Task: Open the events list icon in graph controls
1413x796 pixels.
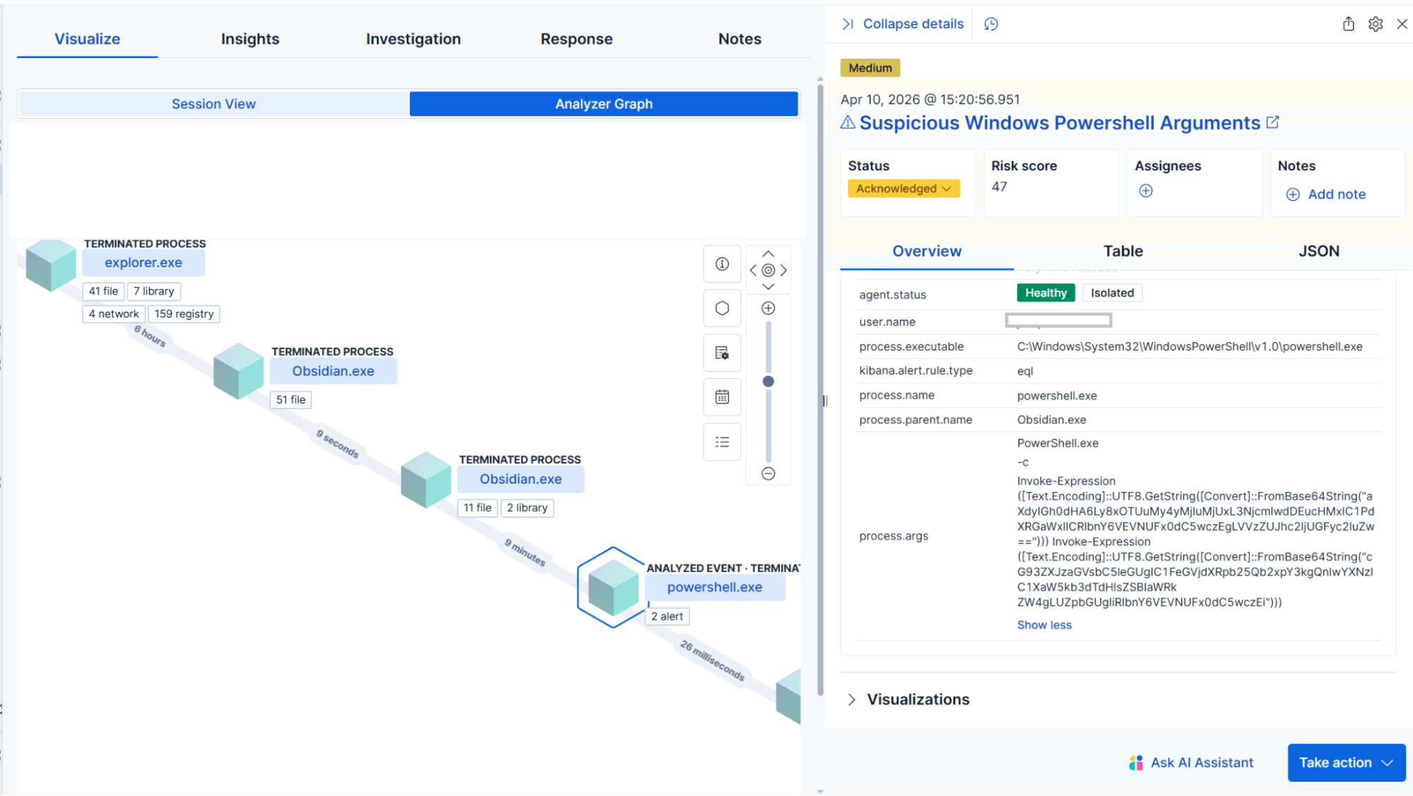Action: click(x=722, y=442)
